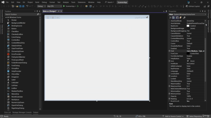Click the ForeColor black color swatch
The image size is (211, 118).
point(188,53)
